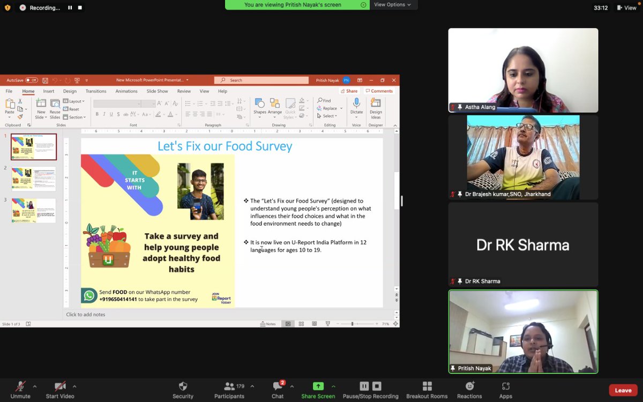Open the Comments button in PowerPoint
This screenshot has height=402, width=643.
click(x=379, y=91)
